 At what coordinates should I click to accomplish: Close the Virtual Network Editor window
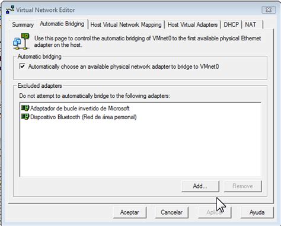coord(269,10)
